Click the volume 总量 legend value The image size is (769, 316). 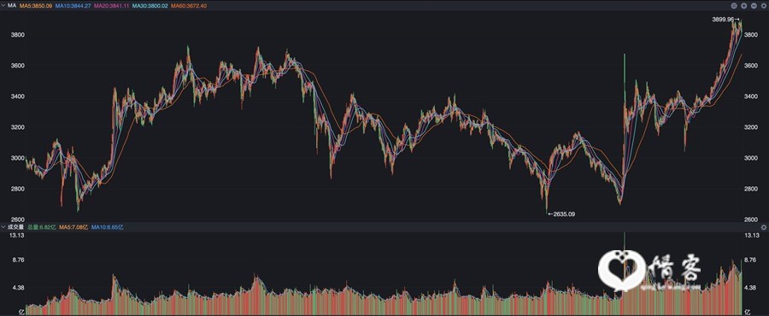[x=41, y=227]
